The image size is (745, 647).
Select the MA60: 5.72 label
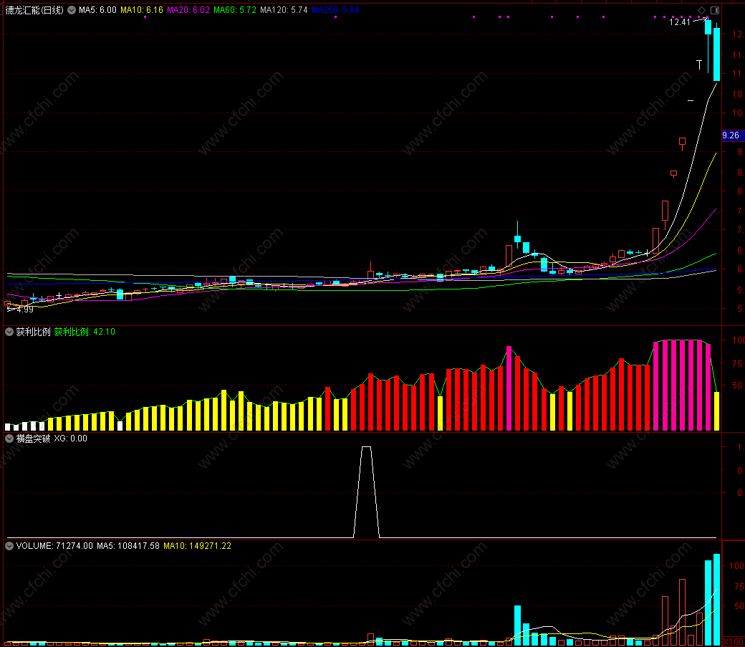click(235, 10)
